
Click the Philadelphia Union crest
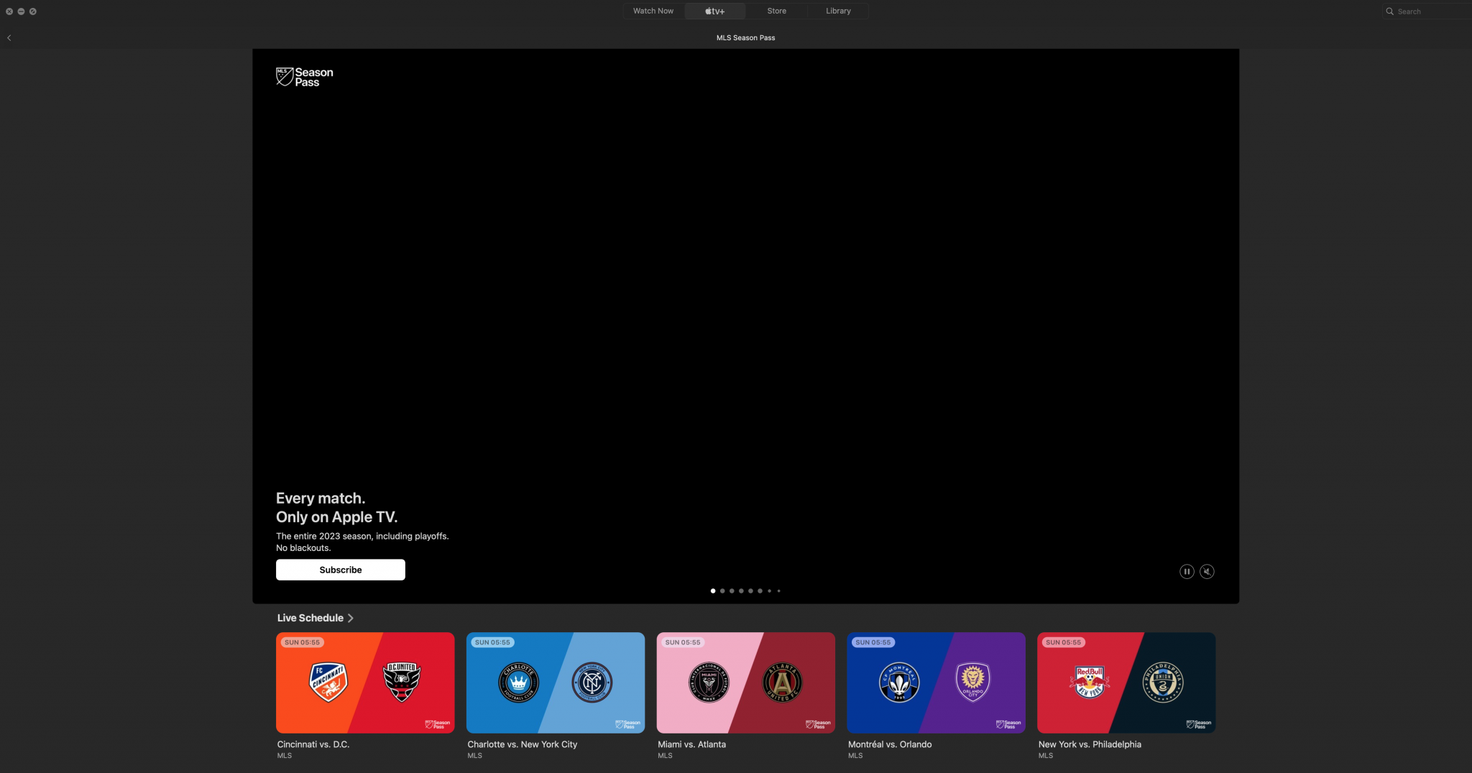[1163, 682]
